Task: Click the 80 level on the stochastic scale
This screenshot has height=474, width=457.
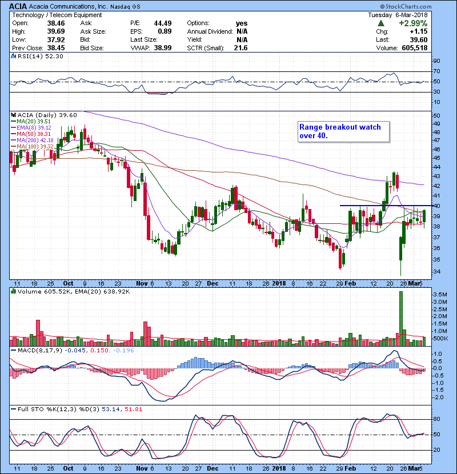Action: click(x=437, y=419)
